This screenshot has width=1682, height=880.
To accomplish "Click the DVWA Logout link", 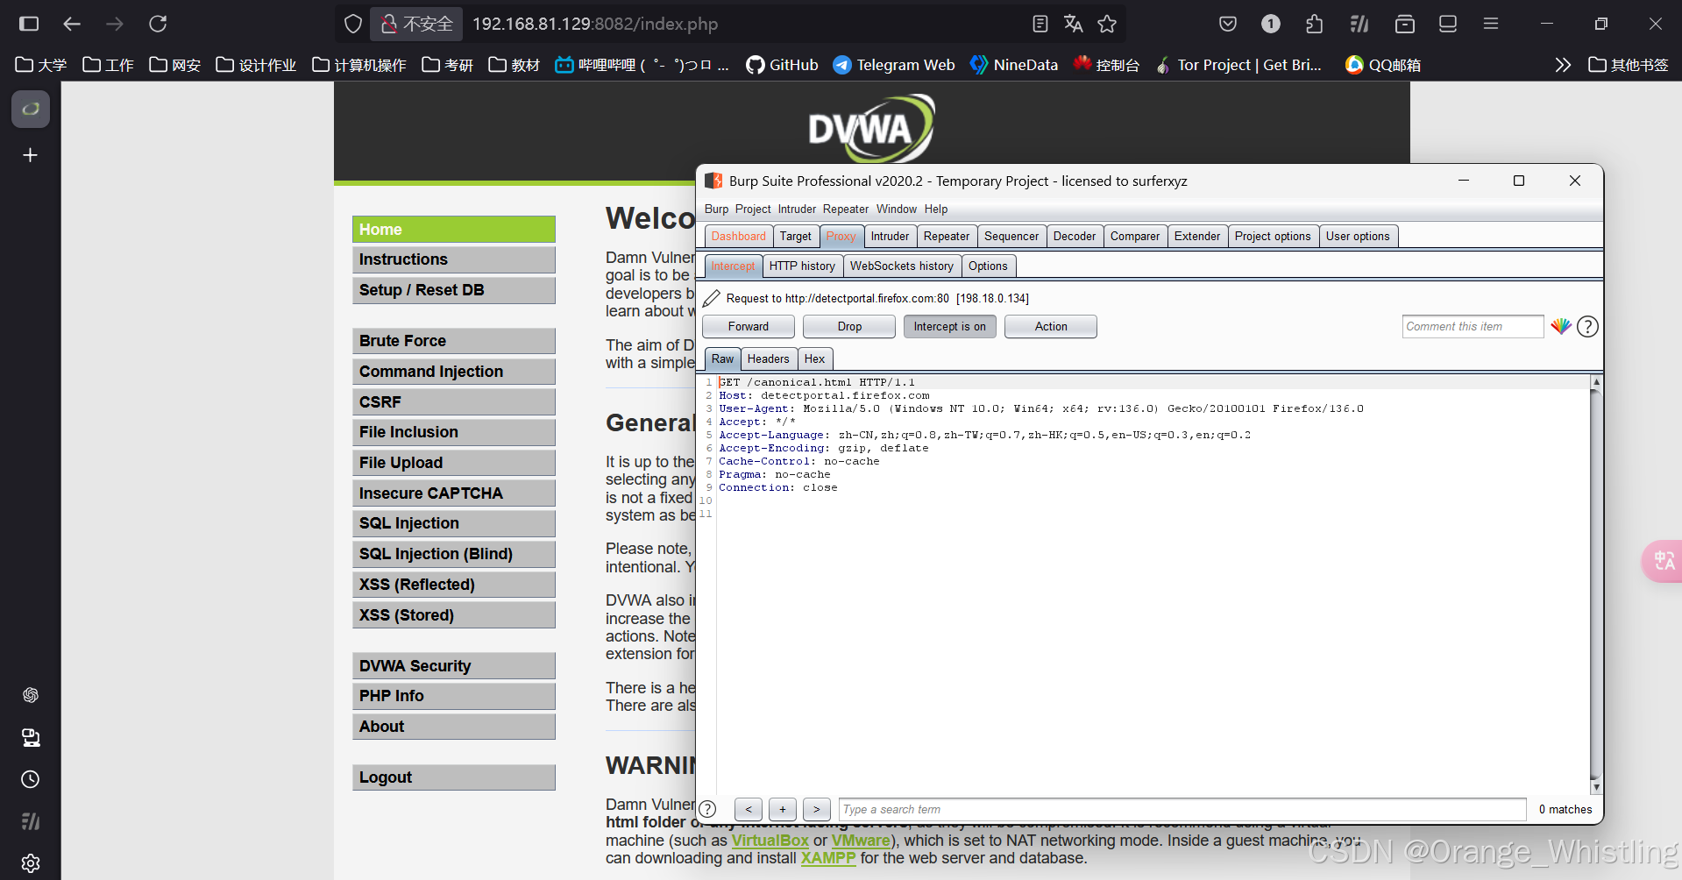I will tap(454, 777).
